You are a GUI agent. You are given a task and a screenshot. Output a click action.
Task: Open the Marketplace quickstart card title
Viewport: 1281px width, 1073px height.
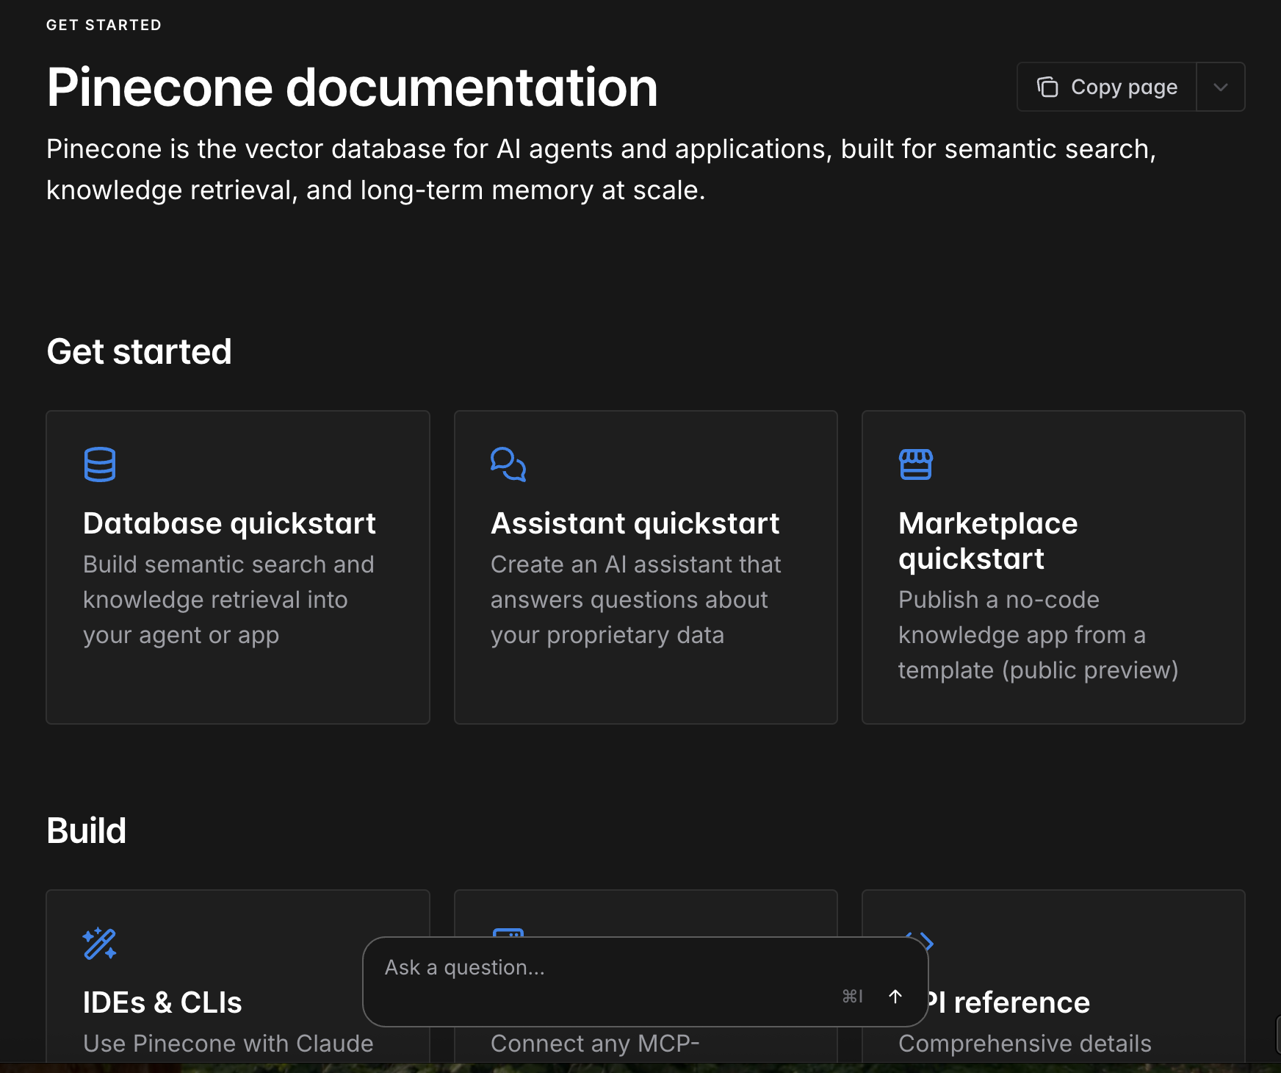[x=988, y=541]
